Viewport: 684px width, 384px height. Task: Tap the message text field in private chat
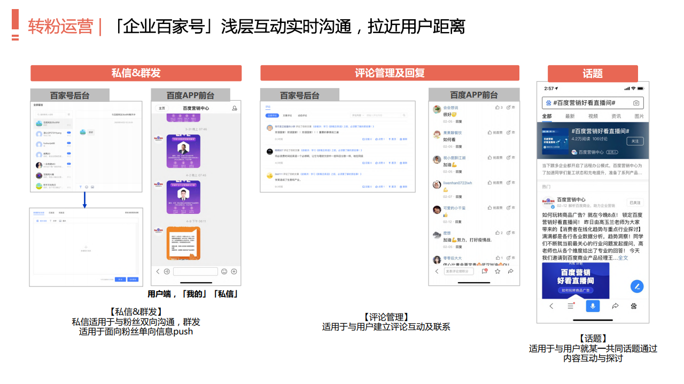196,271
